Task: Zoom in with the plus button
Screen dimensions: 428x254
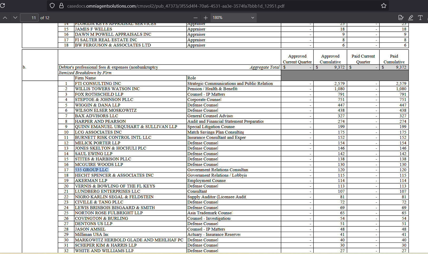Action: pos(206,18)
